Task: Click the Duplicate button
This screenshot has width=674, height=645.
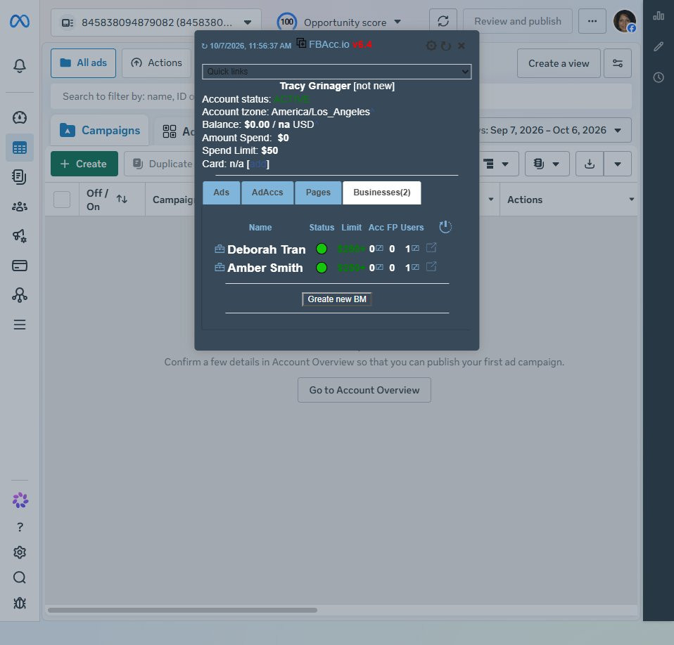Action: [x=160, y=164]
